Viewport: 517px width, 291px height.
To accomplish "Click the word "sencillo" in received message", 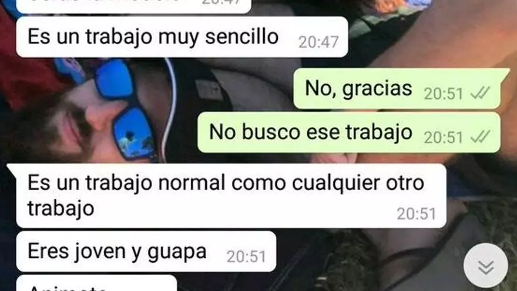I will 241,36.
